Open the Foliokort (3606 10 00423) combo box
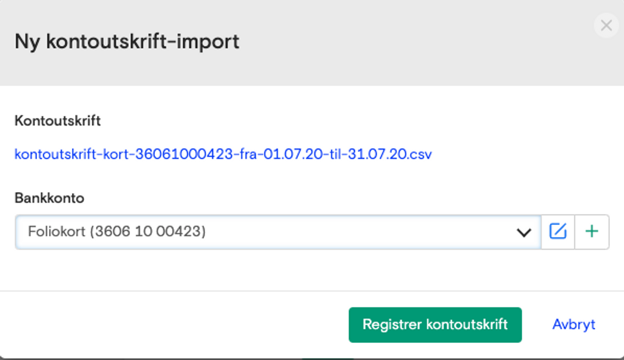Image resolution: width=624 pixels, height=360 pixels. coord(278,232)
